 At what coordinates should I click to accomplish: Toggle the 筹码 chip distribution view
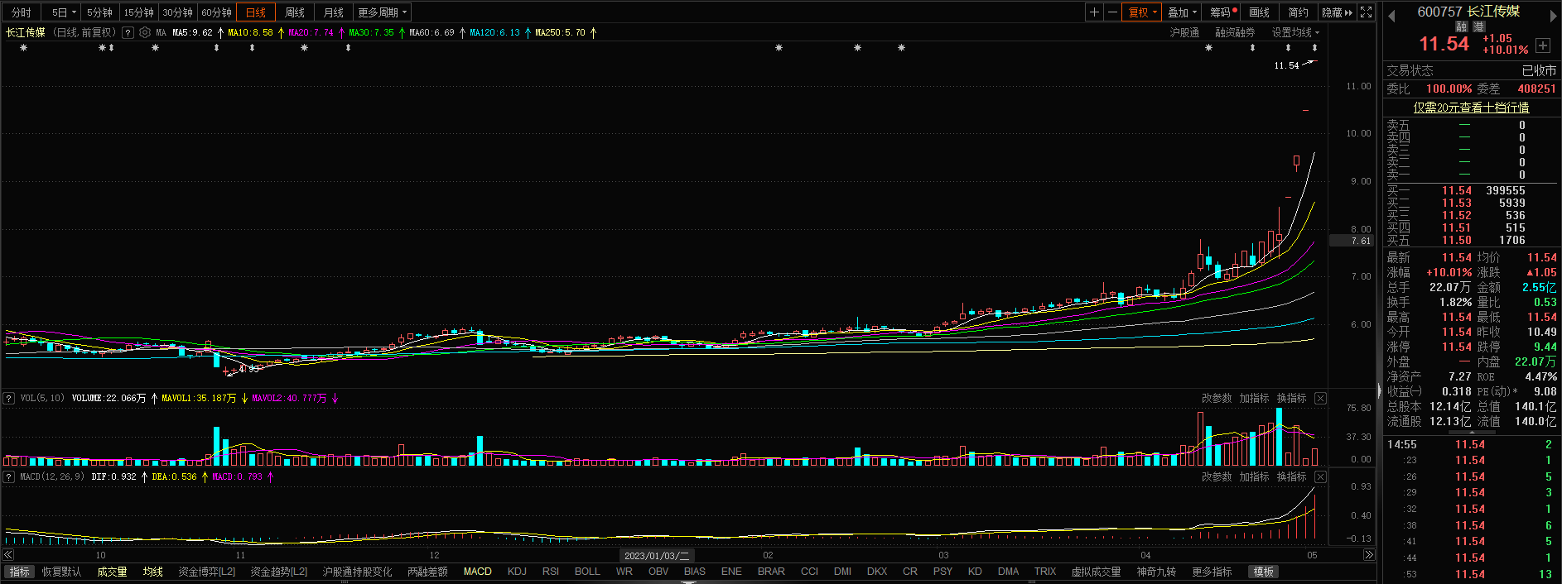(1222, 12)
